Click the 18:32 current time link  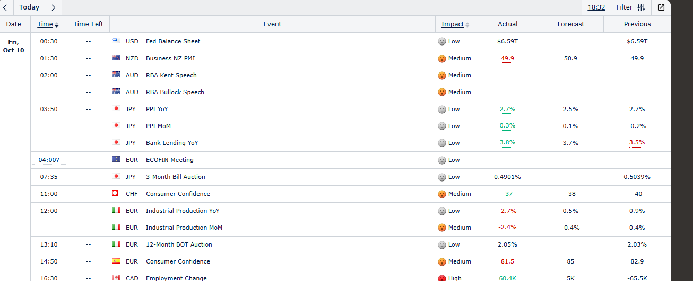pos(596,7)
